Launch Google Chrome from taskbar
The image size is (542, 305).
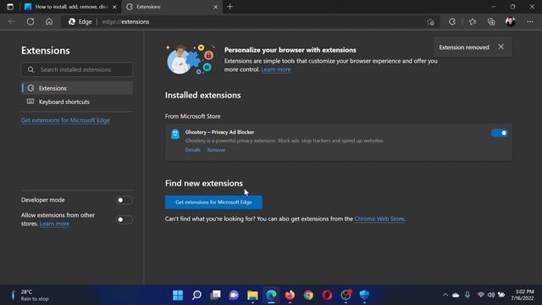(308, 295)
